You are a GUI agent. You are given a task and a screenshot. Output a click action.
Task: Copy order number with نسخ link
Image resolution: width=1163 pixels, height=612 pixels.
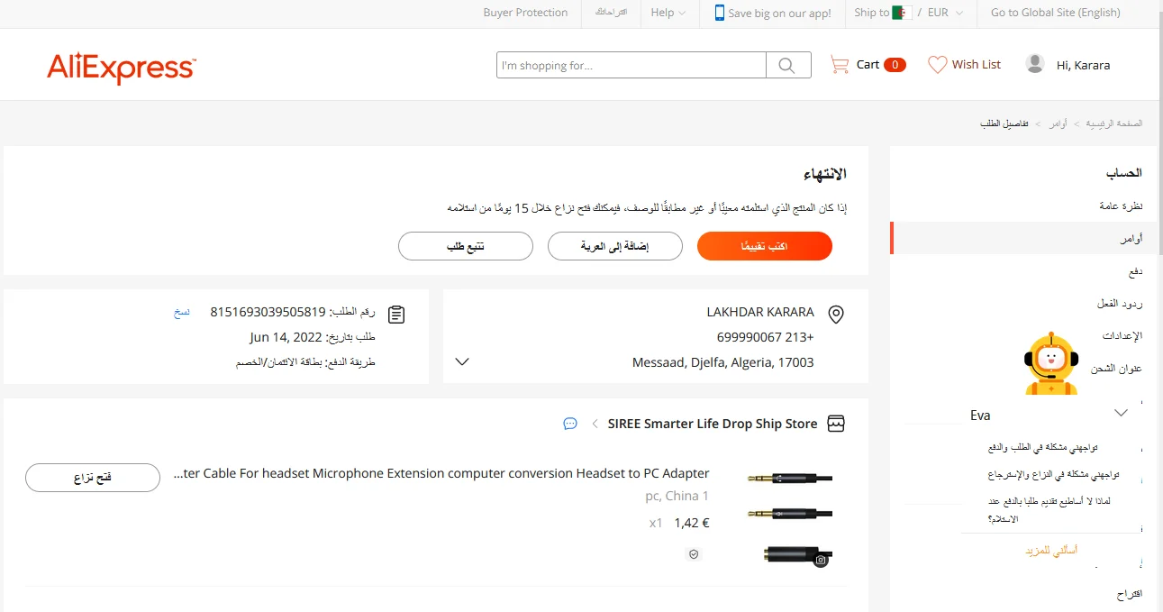click(182, 312)
